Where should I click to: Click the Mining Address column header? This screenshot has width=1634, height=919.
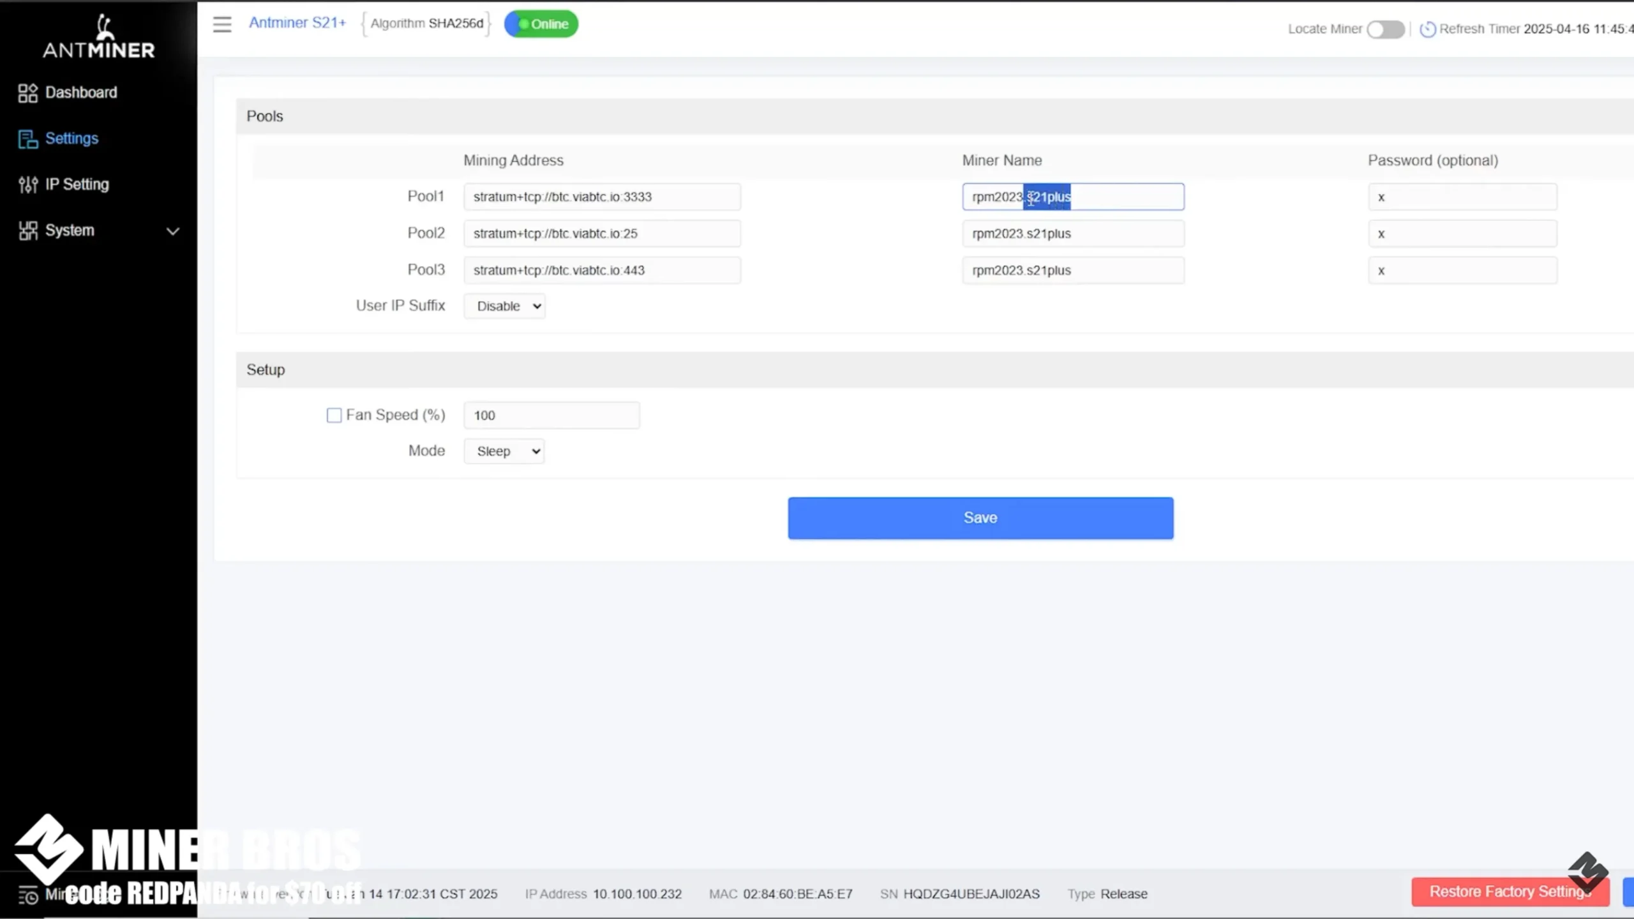[x=513, y=161]
